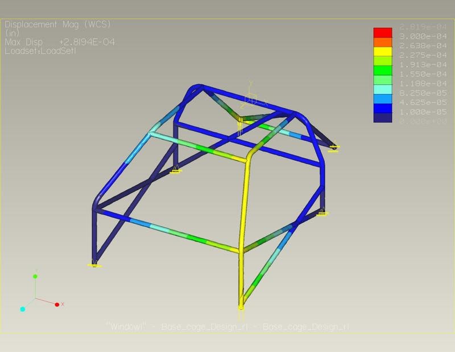Click legend value 1.000e-05
The height and width of the screenshot is (352, 455).
click(x=423, y=112)
